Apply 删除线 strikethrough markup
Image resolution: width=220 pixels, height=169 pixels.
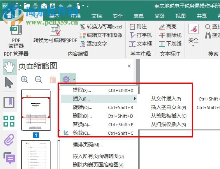point(170,35)
